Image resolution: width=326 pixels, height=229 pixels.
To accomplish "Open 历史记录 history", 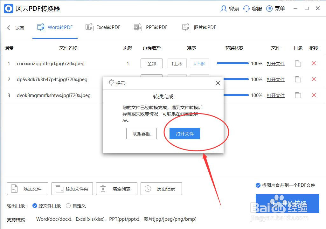I will coord(161,189).
